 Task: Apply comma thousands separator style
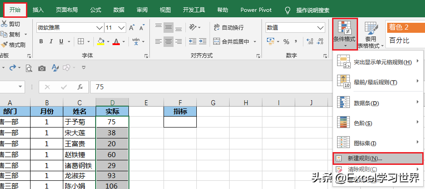(x=296, y=41)
